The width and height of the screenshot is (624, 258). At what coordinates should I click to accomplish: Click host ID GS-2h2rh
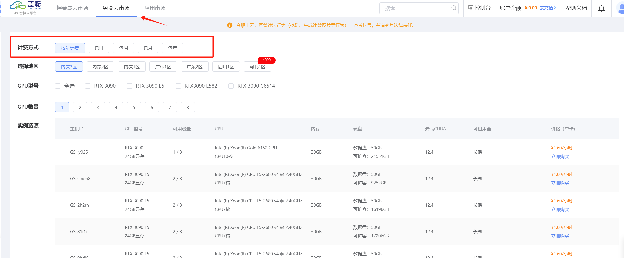(79, 205)
